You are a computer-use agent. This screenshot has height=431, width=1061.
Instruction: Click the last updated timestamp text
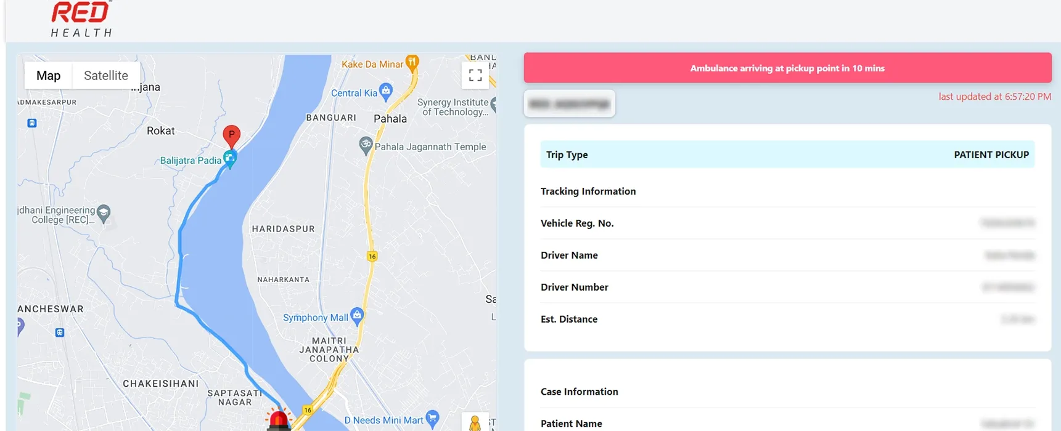pyautogui.click(x=994, y=97)
